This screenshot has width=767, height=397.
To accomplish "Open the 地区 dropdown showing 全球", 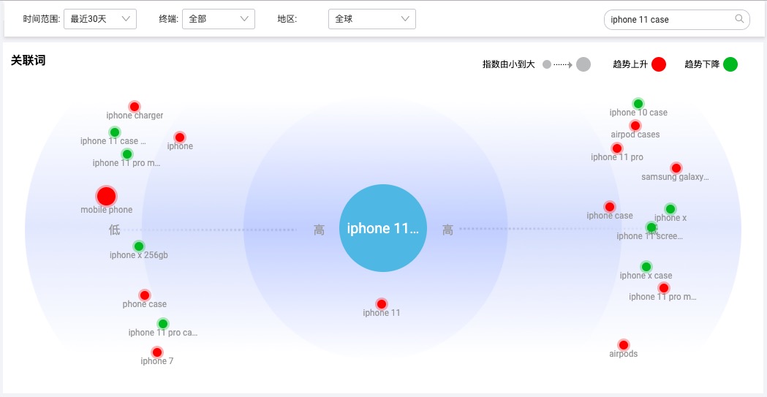I will (x=372, y=19).
